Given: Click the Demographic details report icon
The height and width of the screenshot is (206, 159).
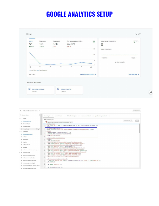Looking at the screenshot, I should tap(30, 89).
